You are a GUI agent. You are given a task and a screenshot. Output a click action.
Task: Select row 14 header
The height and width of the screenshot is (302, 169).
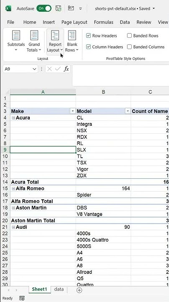(5, 182)
